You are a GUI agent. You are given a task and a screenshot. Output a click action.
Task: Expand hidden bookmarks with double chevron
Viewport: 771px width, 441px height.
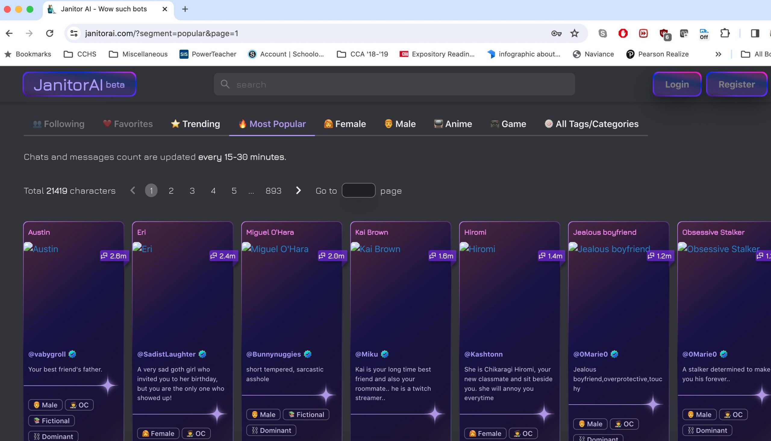click(x=718, y=54)
